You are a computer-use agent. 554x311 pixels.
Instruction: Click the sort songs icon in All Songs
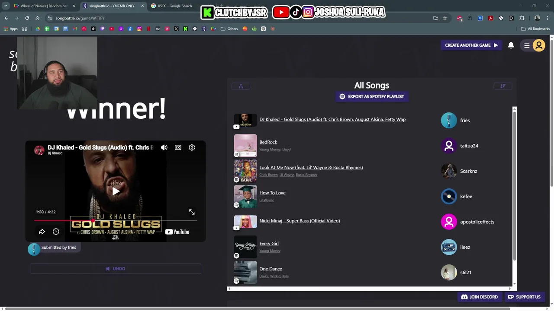click(x=503, y=86)
